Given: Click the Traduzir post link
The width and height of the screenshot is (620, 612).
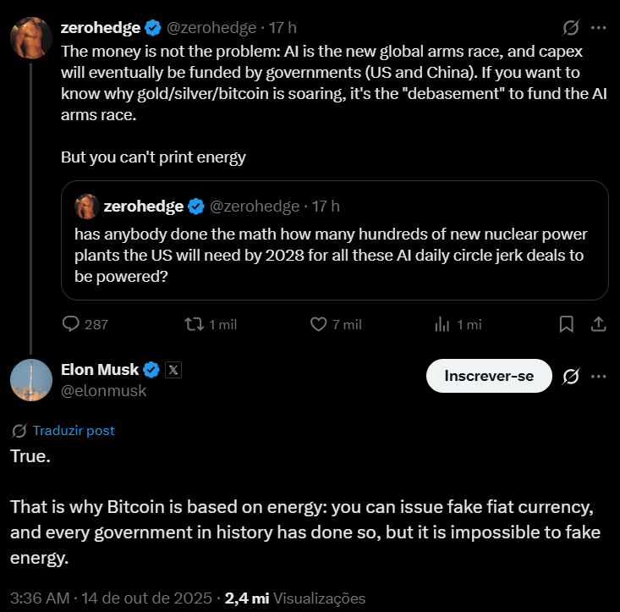Looking at the screenshot, I should coord(73,430).
